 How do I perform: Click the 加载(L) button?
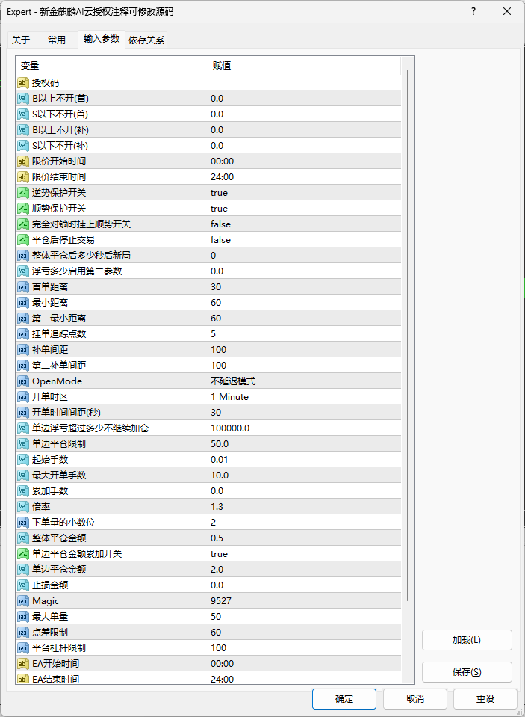(x=467, y=640)
